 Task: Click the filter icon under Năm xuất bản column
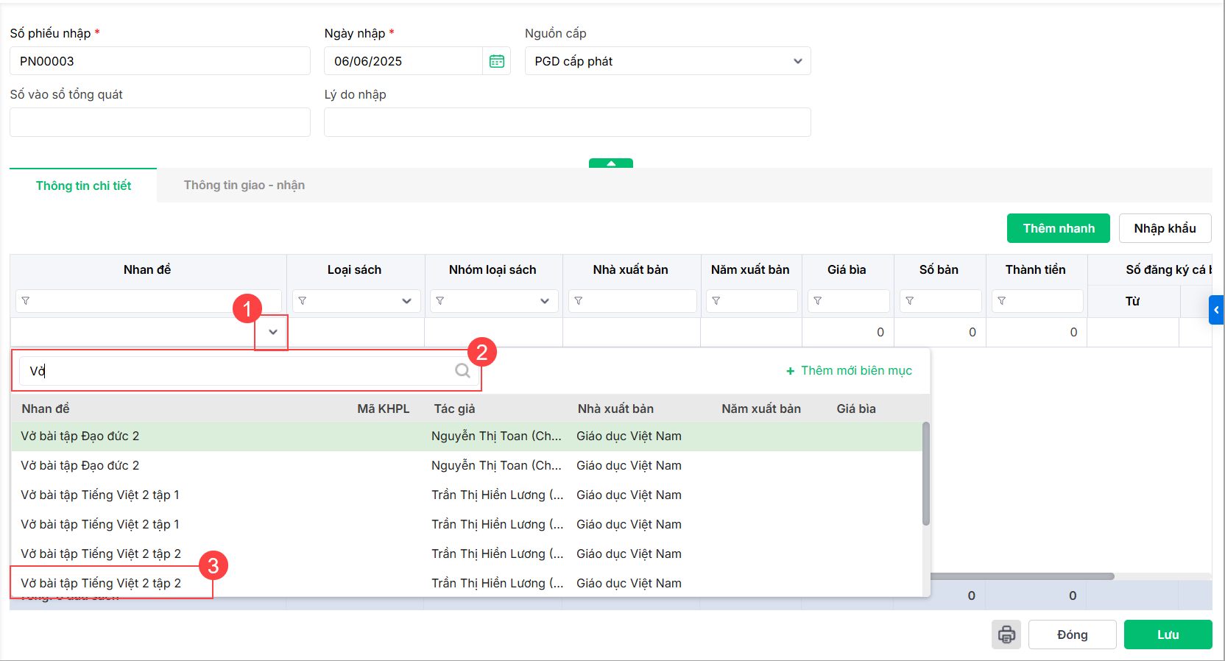(x=716, y=301)
